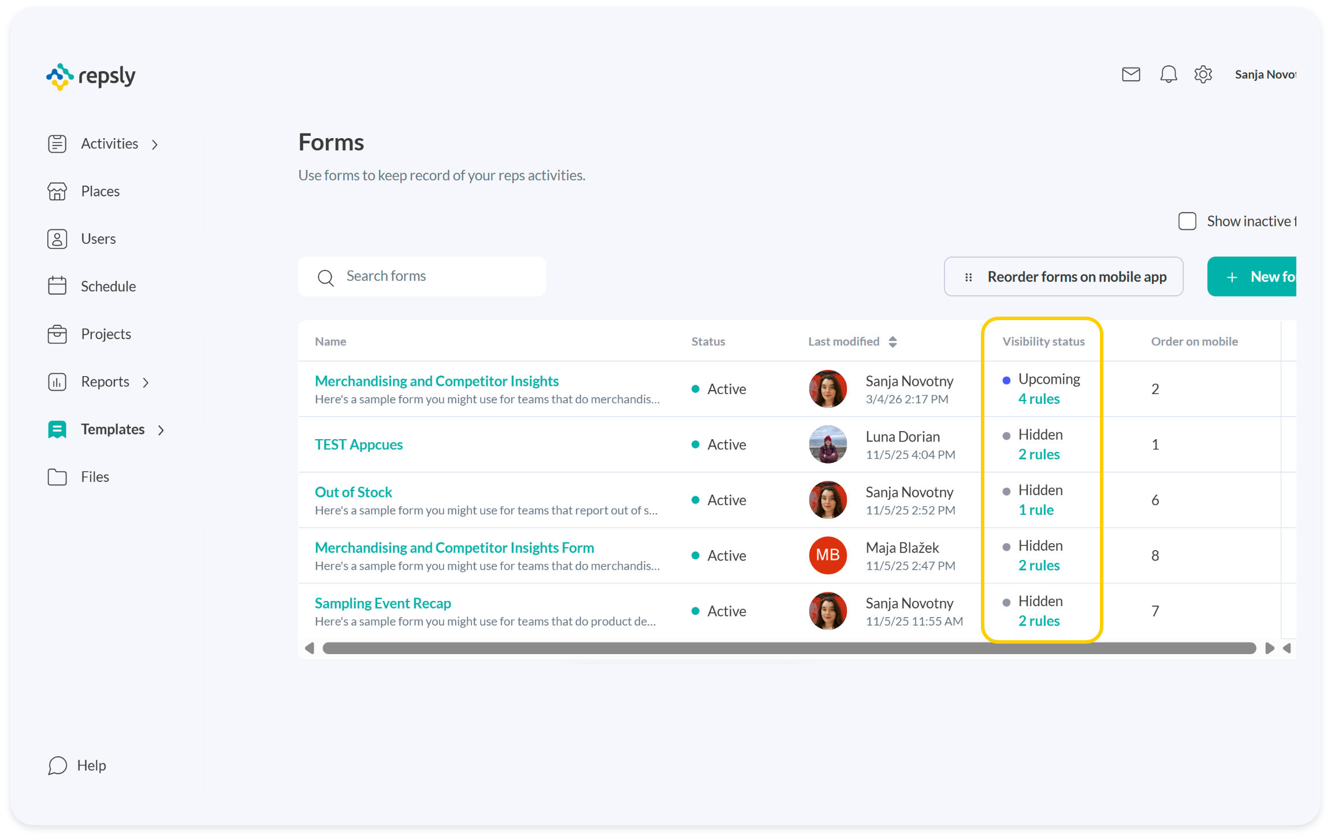Screen dimensions: 1331x839
Task: Expand the Activities menu chevron
Action: click(x=155, y=144)
